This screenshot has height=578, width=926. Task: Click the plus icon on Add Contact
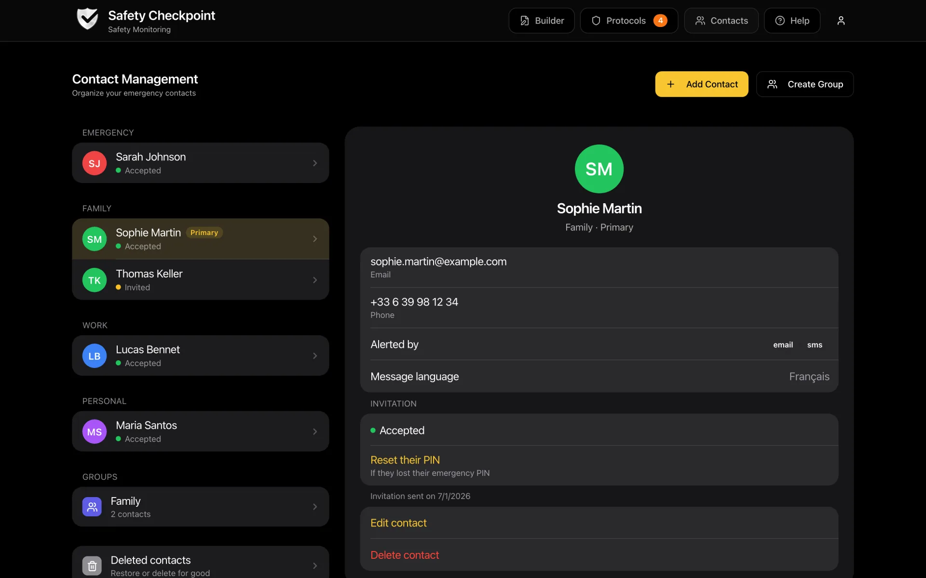pos(670,84)
